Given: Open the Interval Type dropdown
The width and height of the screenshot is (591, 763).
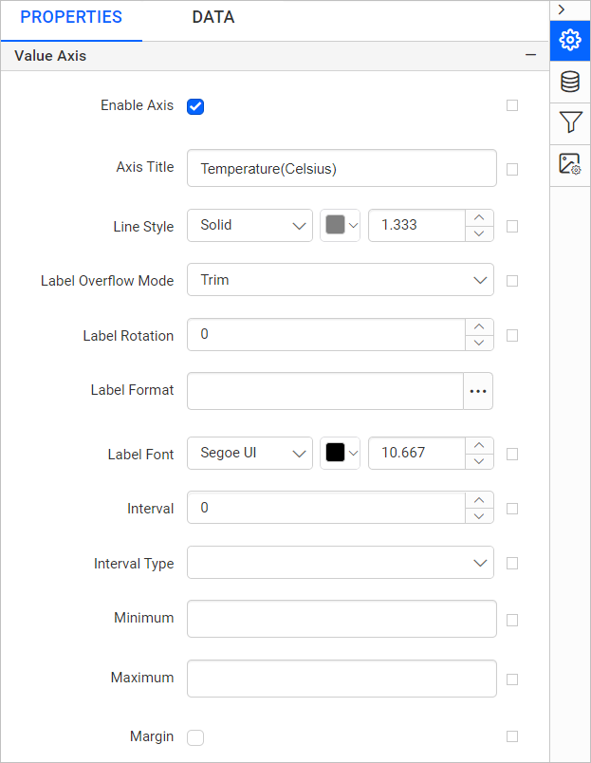Looking at the screenshot, I should (x=341, y=563).
